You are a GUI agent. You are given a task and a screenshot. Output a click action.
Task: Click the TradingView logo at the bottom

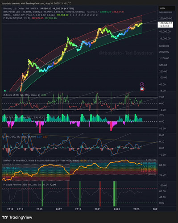(17, 217)
